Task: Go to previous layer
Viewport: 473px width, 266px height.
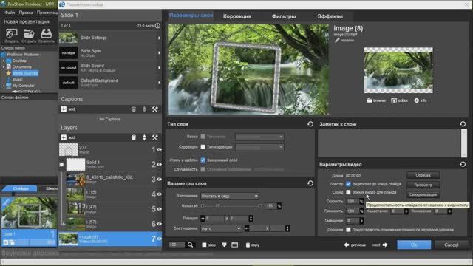Action: pos(355,245)
